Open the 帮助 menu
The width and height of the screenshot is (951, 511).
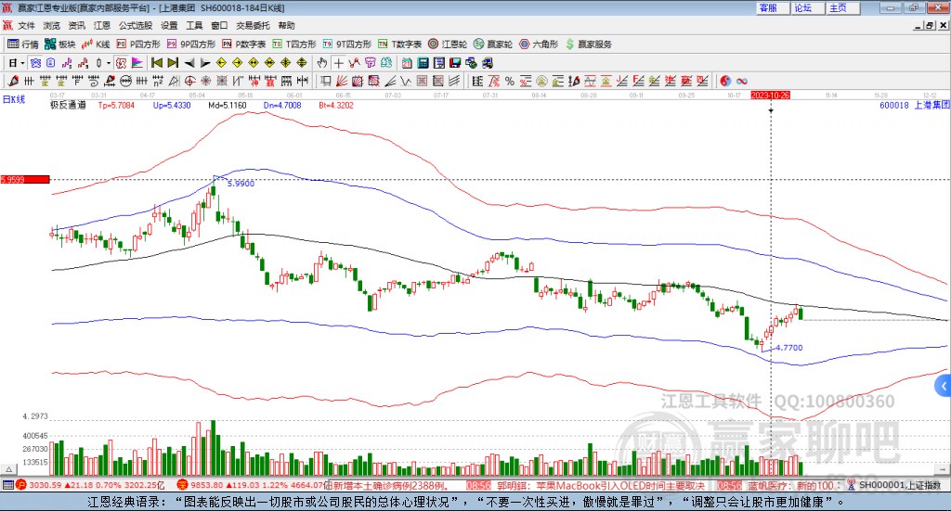pos(286,25)
